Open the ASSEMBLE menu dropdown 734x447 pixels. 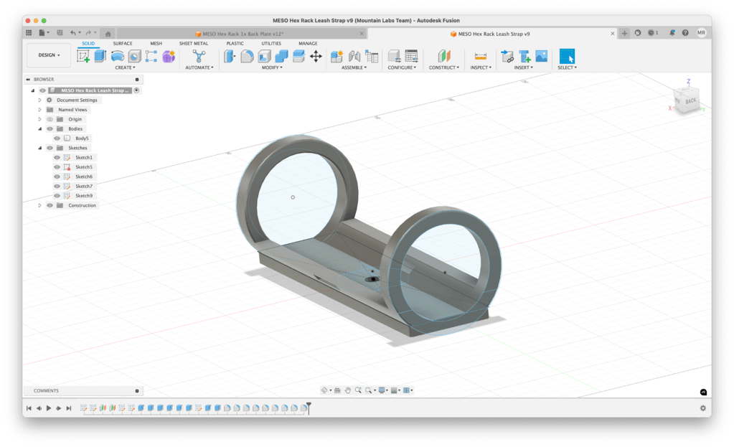(354, 67)
